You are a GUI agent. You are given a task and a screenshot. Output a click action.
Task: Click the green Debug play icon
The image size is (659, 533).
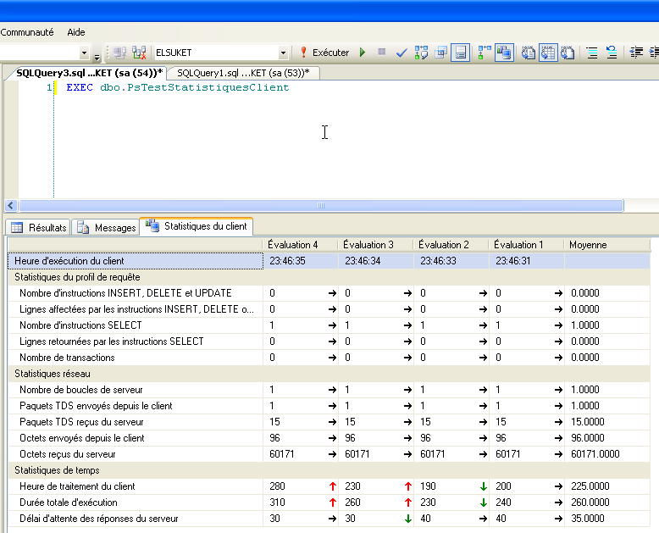(363, 53)
